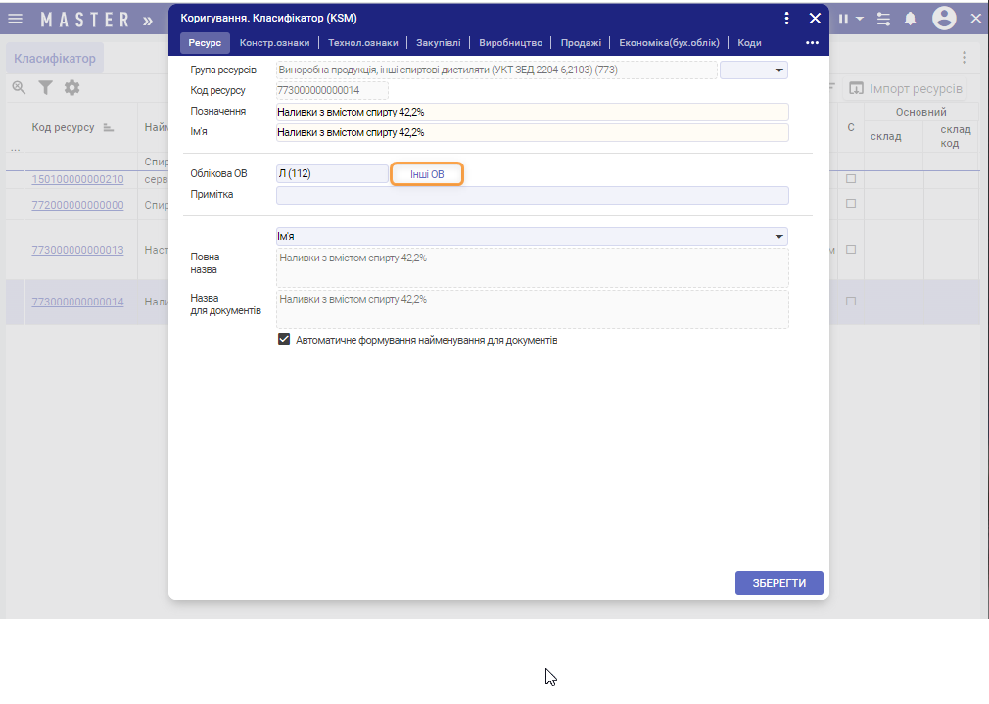Click into the Примітка input field
This screenshot has width=989, height=704.
[532, 195]
